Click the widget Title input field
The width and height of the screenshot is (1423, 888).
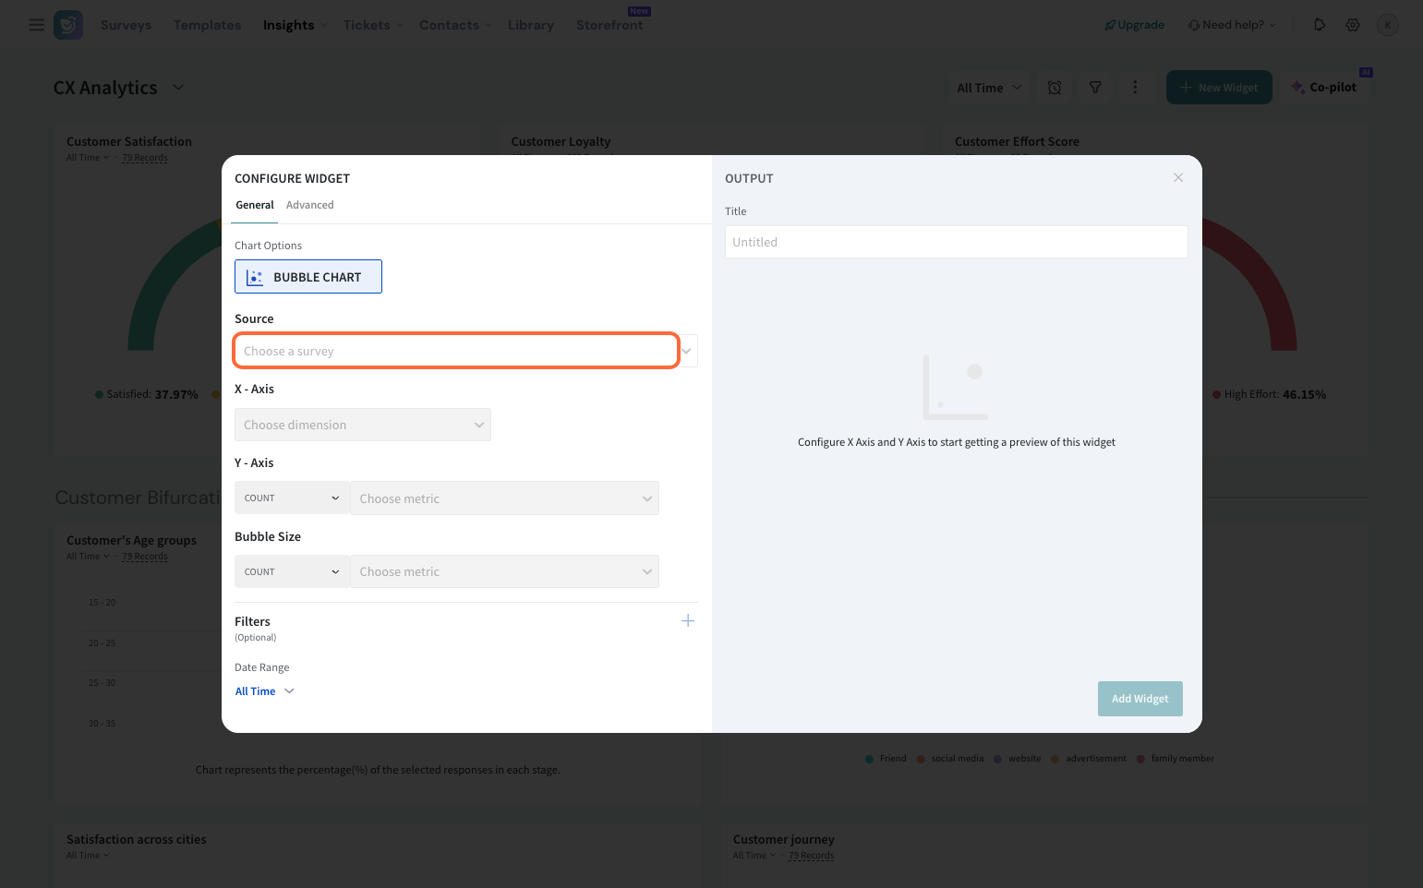(956, 242)
